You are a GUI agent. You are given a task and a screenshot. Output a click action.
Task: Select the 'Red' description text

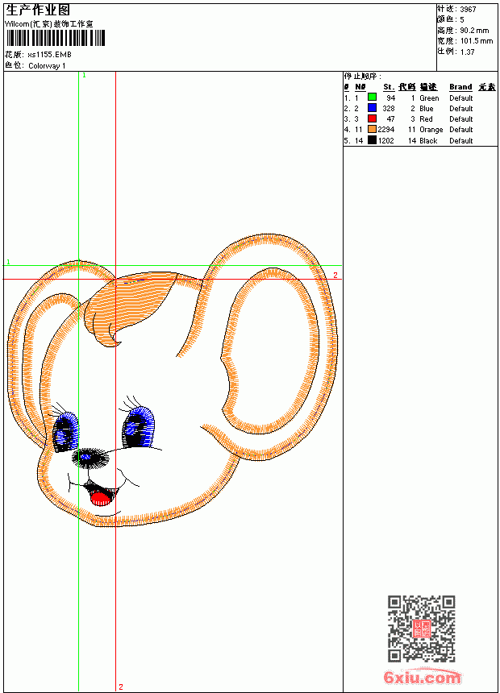click(426, 119)
